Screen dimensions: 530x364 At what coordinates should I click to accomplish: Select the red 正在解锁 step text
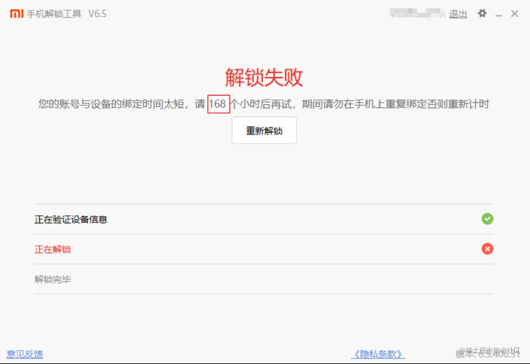(x=53, y=249)
